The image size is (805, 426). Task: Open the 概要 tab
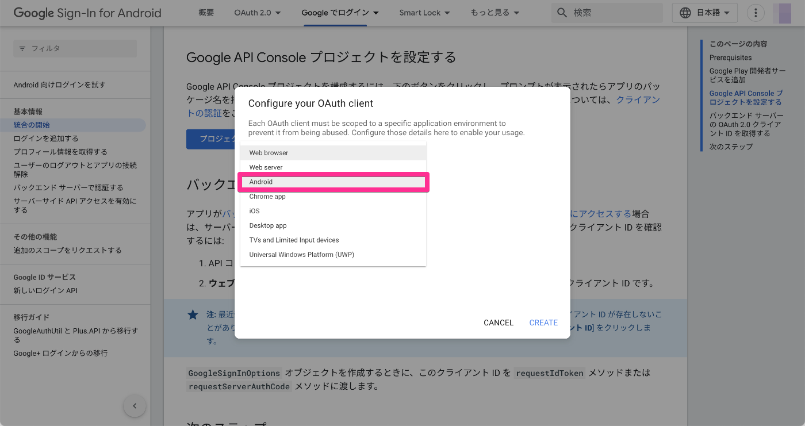tap(206, 13)
